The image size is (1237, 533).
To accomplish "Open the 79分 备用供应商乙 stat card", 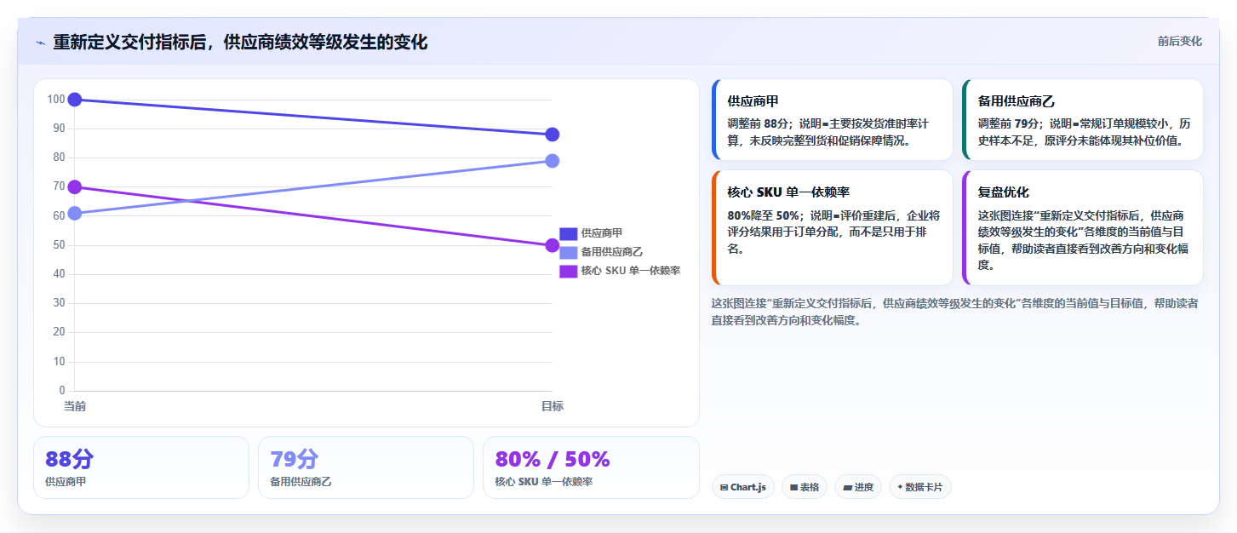I will 366,467.
